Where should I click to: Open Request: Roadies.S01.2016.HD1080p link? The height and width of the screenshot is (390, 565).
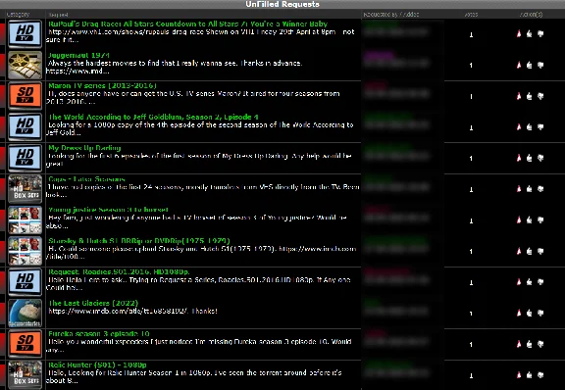coord(119,271)
